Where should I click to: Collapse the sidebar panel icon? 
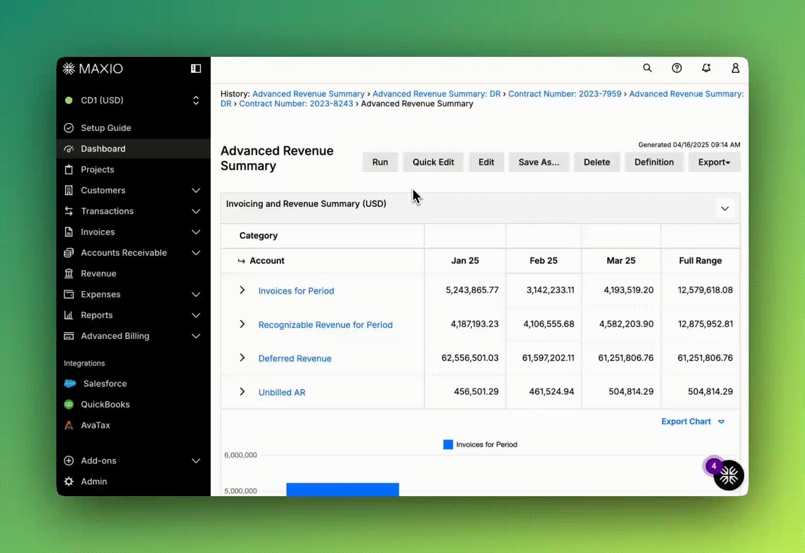[196, 69]
